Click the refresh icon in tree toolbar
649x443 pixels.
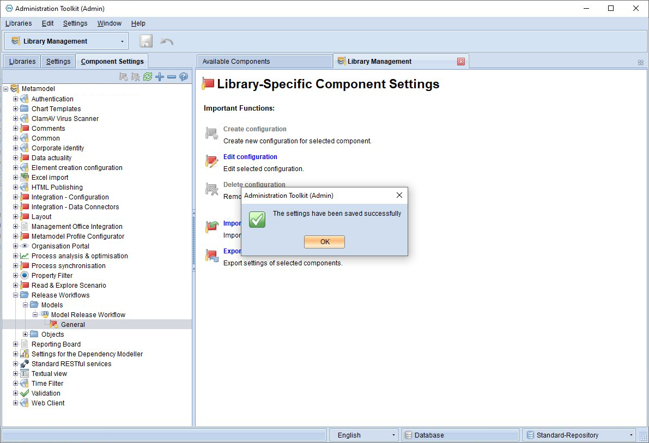point(147,77)
